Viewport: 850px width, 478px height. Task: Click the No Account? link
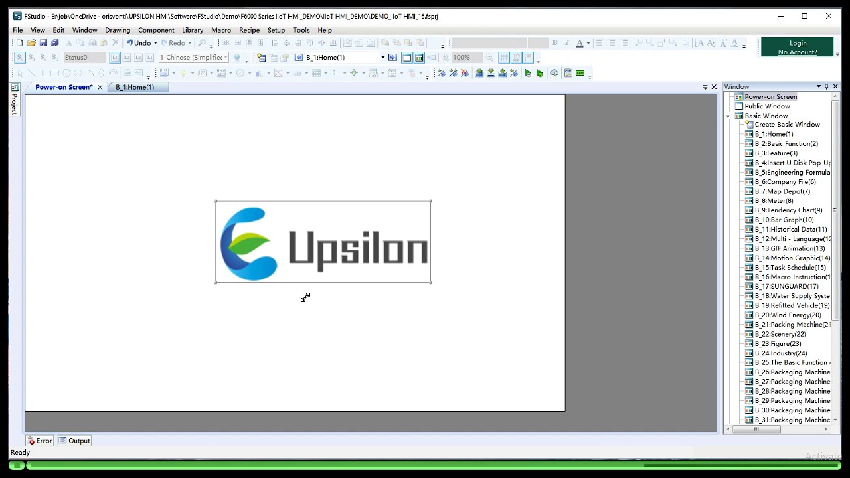798,52
